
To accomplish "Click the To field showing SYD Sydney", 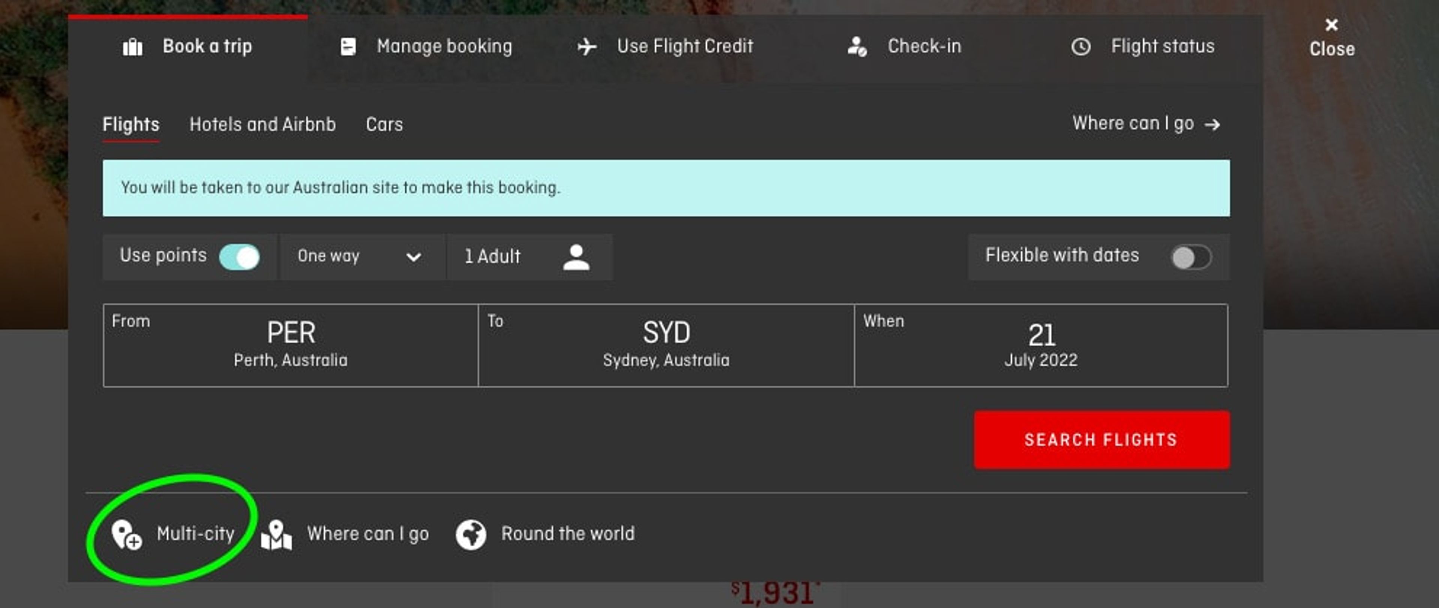I will [666, 346].
